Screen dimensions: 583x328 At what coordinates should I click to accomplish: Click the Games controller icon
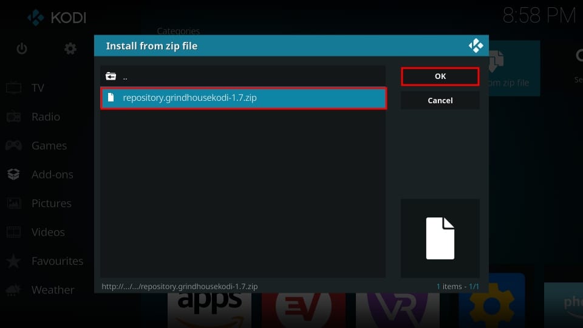(14, 145)
